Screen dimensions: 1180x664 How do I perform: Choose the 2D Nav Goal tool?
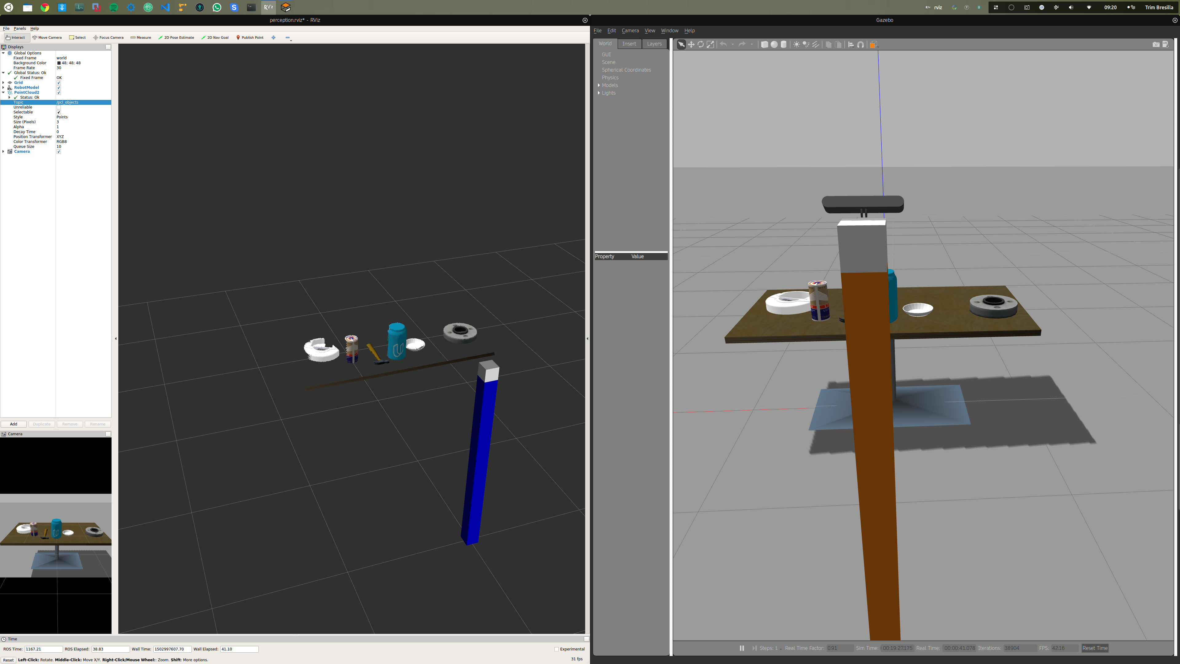point(215,38)
